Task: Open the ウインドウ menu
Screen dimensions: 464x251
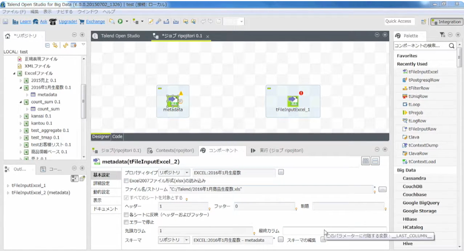Action: (x=88, y=12)
